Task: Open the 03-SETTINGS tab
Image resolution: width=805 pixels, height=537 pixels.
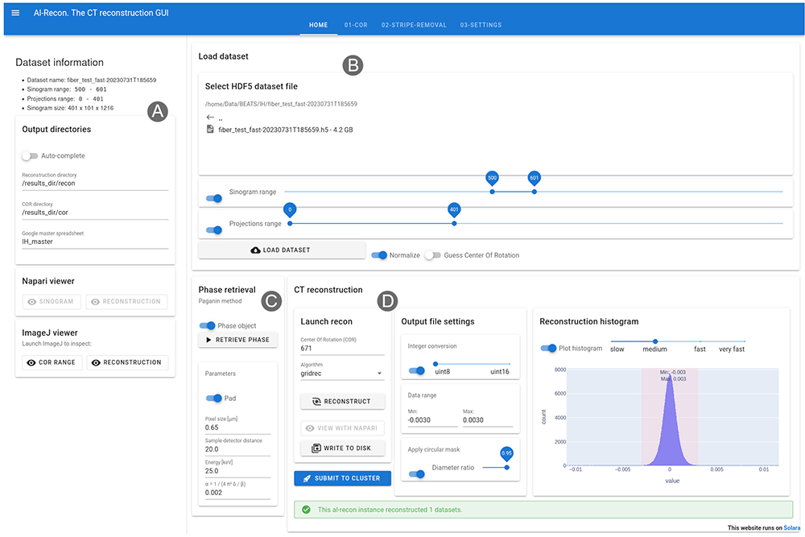Action: (x=481, y=25)
